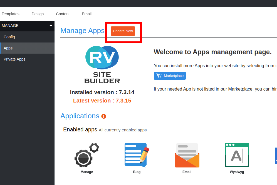Click 'All currently enabled apps' subtitle
The image size is (277, 185).
pos(123,130)
